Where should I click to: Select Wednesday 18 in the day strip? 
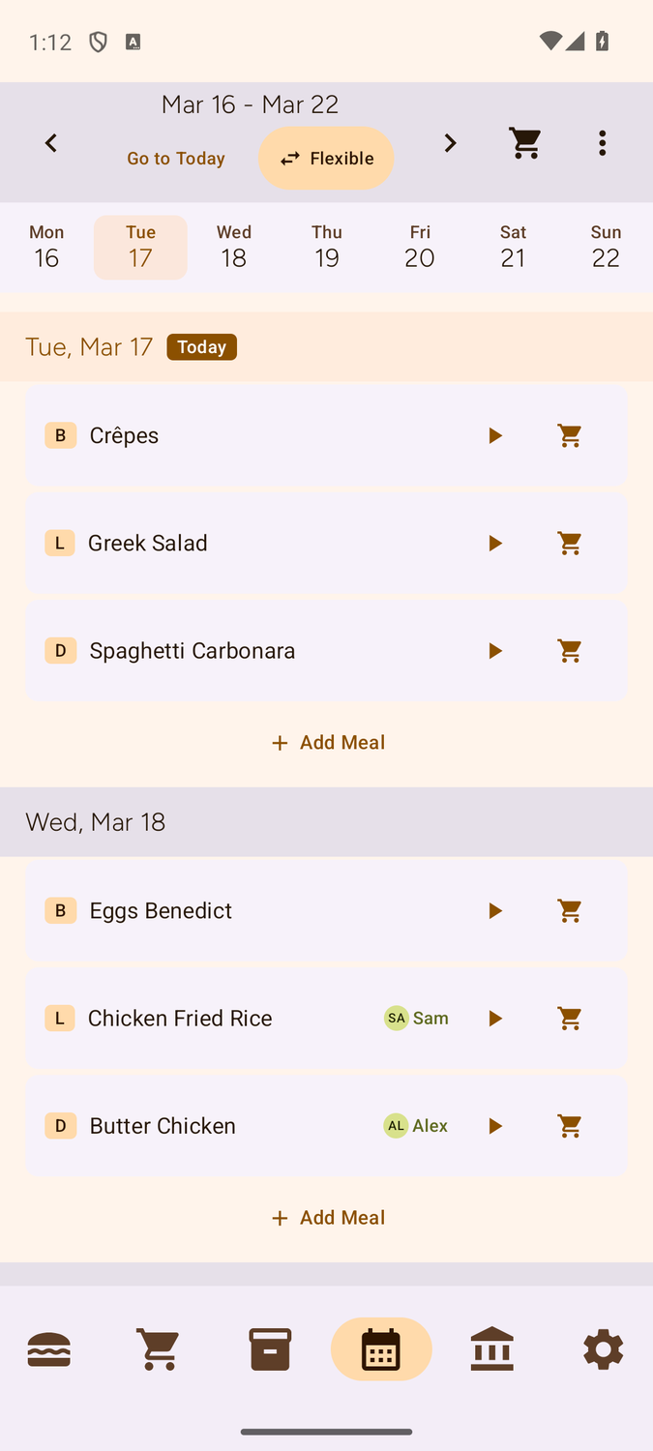[233, 247]
